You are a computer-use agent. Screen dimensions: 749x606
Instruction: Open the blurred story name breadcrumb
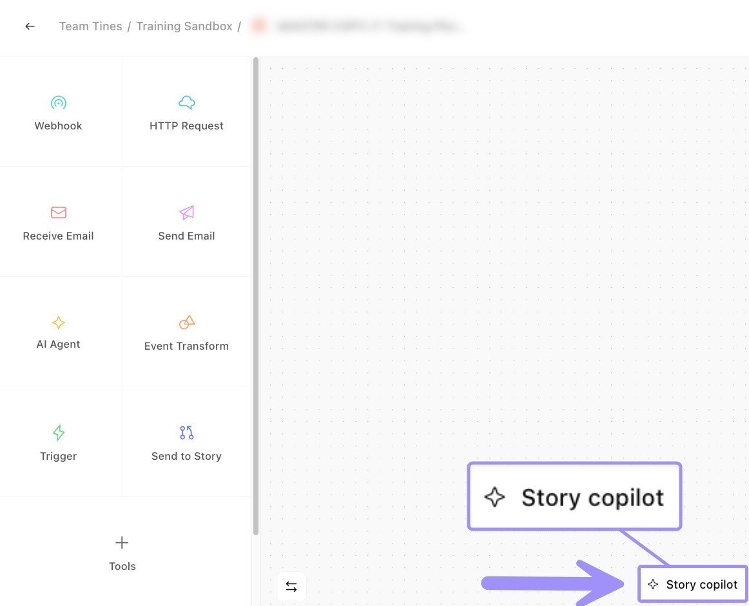(371, 26)
